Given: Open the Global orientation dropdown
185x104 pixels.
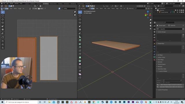Looking at the screenshot, I should tap(107, 6).
